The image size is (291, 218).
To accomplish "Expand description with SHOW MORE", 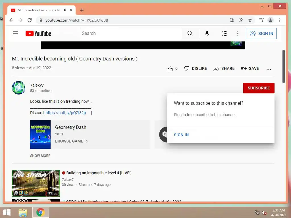I will click(x=40, y=156).
